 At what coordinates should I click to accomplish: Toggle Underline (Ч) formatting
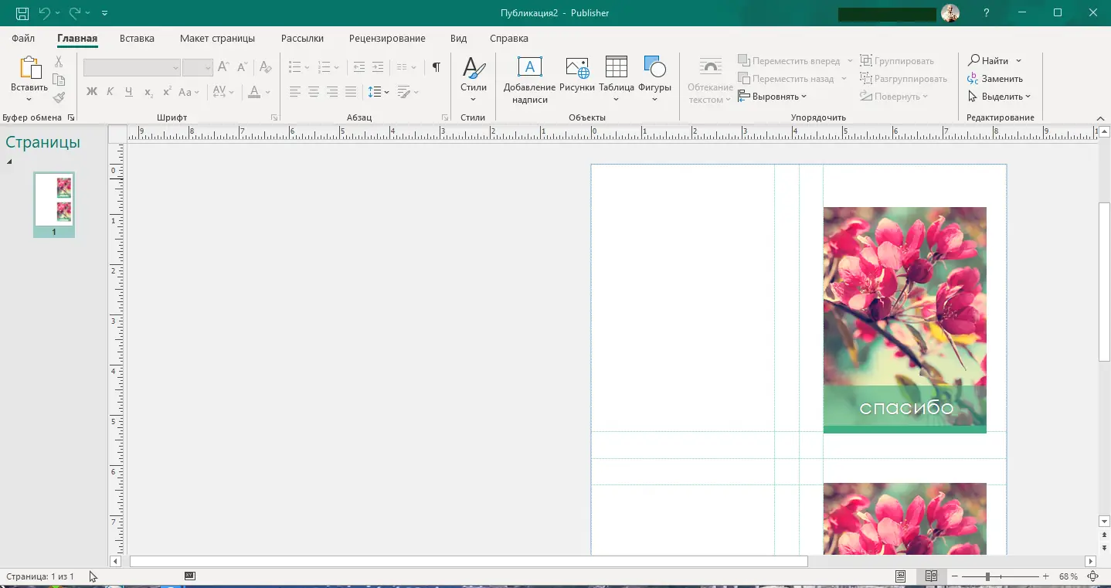tap(129, 92)
